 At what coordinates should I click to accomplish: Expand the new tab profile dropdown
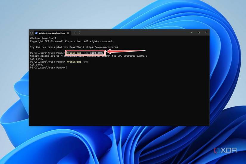point(79,33)
